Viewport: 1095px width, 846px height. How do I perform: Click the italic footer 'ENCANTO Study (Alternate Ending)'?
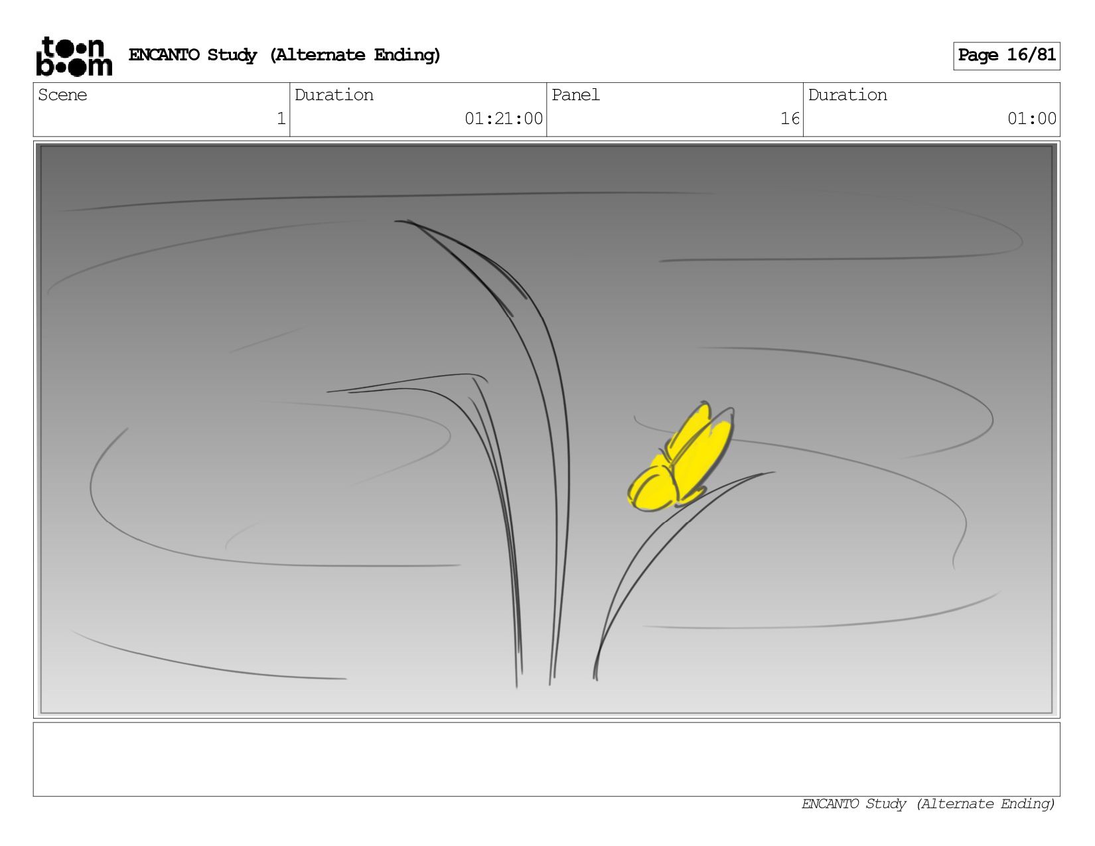click(x=928, y=804)
